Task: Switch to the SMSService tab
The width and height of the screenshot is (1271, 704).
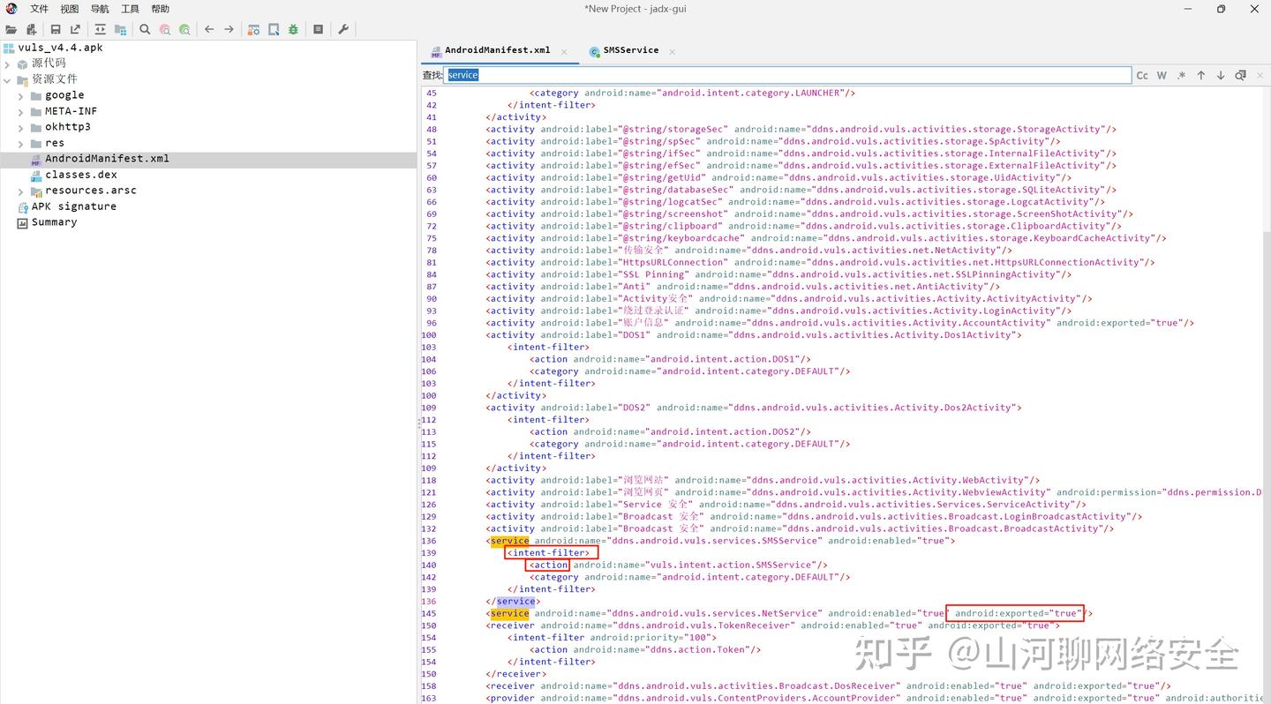Action: pyautogui.click(x=629, y=50)
